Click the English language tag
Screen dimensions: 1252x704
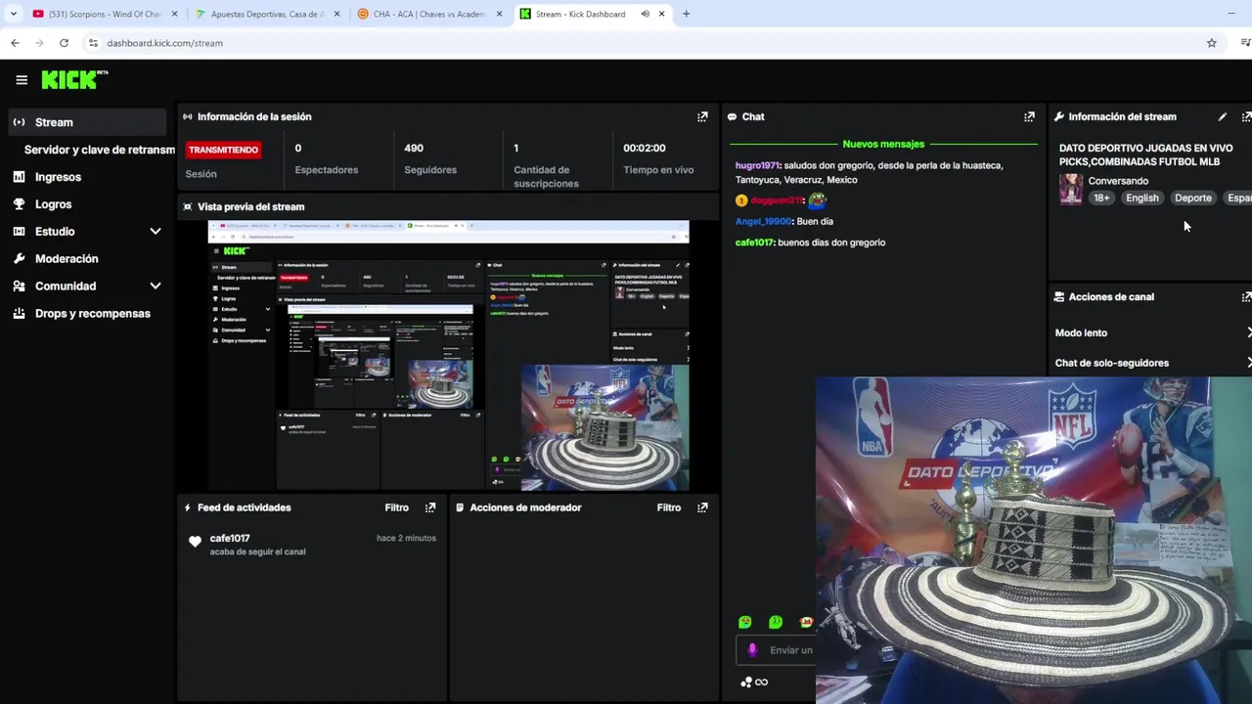(1141, 198)
